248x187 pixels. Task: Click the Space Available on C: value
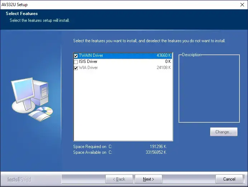(x=156, y=152)
